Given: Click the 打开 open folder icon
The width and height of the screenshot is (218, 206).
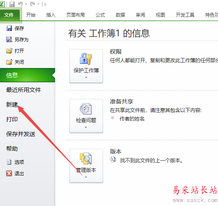Looking at the screenshot, I should (x=9, y=51).
